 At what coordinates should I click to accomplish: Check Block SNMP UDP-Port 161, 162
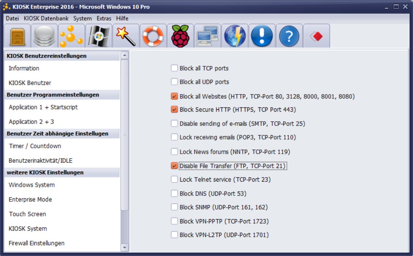pyautogui.click(x=174, y=207)
